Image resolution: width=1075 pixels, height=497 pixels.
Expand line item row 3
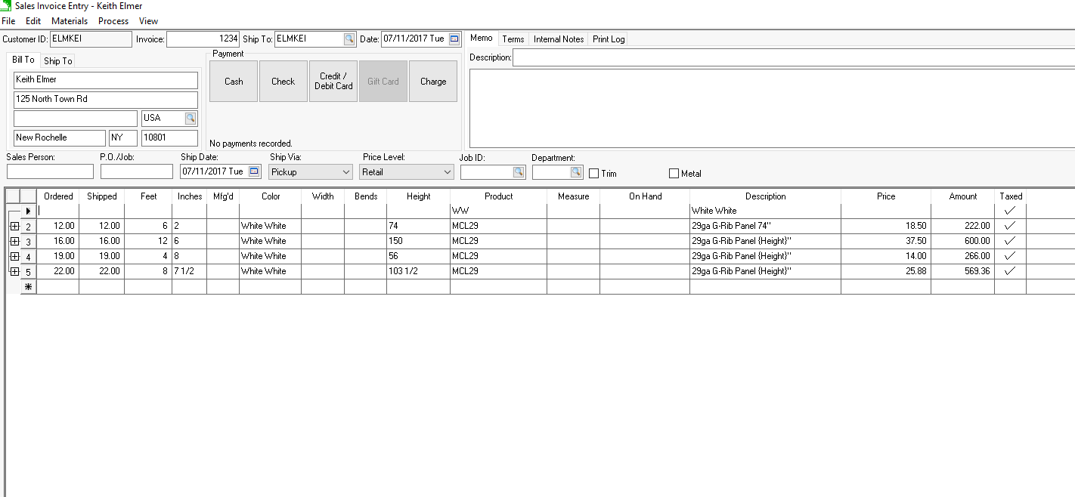click(x=14, y=241)
